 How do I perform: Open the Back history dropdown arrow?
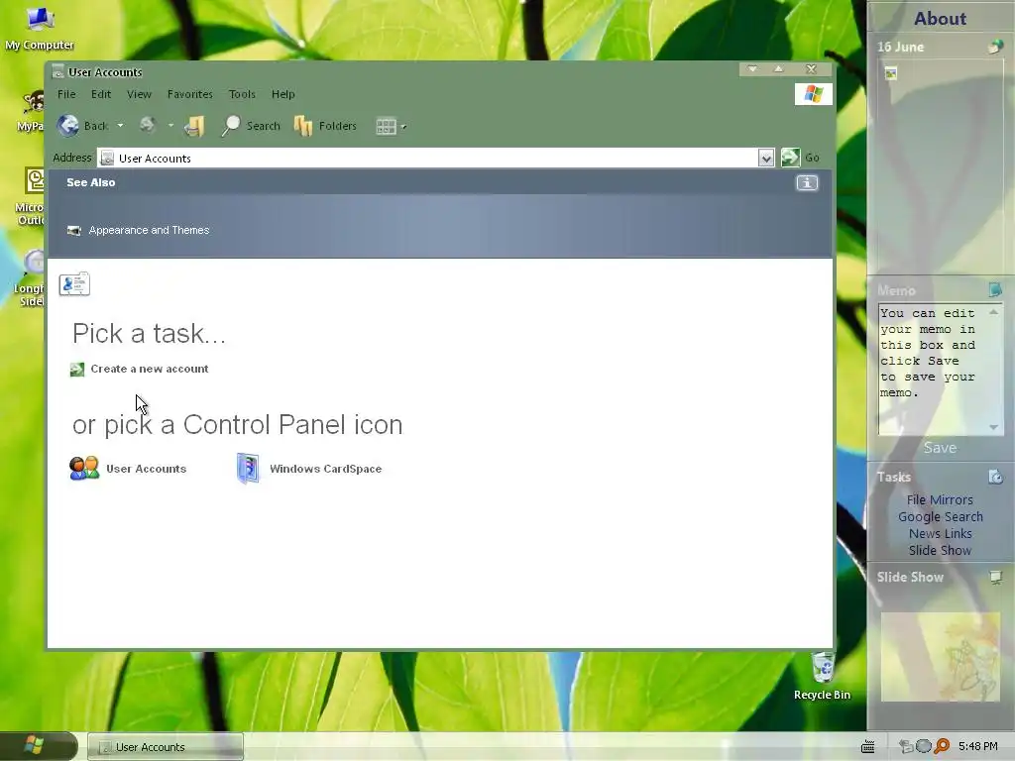point(120,126)
